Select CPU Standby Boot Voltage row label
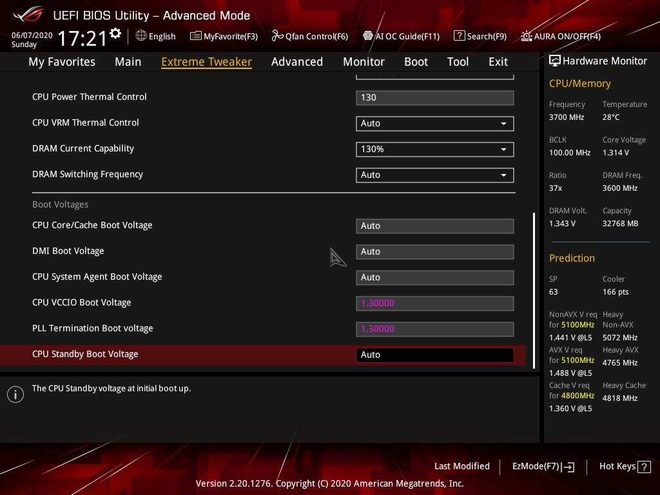660x495 pixels. (85, 354)
